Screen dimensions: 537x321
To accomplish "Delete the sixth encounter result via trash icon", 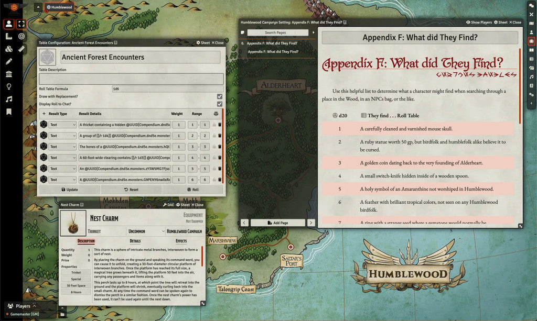I will [x=220, y=180].
